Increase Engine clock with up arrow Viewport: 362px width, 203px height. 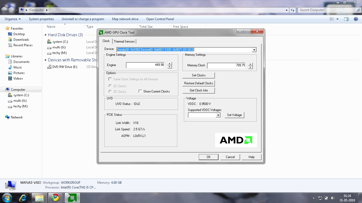point(170,64)
